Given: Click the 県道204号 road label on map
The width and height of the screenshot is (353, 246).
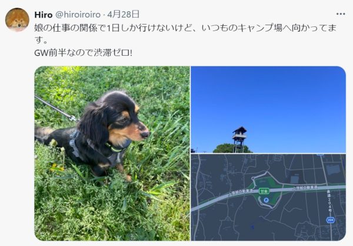Looking at the screenshot, I should tap(330, 201).
